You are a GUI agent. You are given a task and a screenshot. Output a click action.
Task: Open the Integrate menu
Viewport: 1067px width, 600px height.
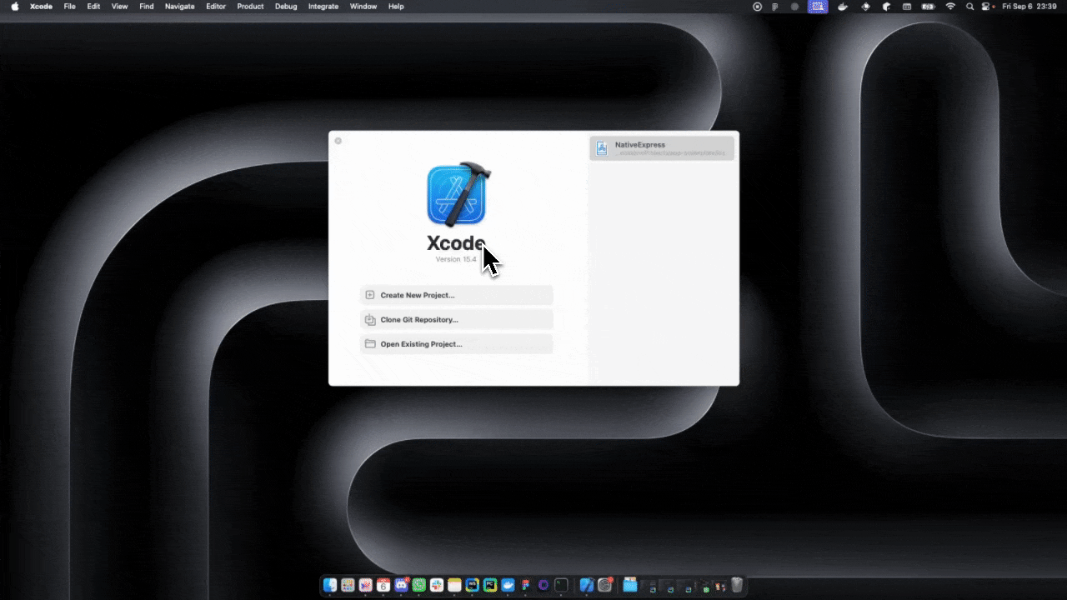point(323,7)
